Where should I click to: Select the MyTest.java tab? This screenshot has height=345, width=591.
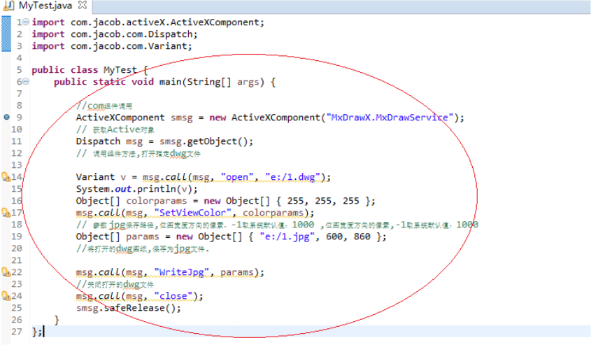(45, 6)
